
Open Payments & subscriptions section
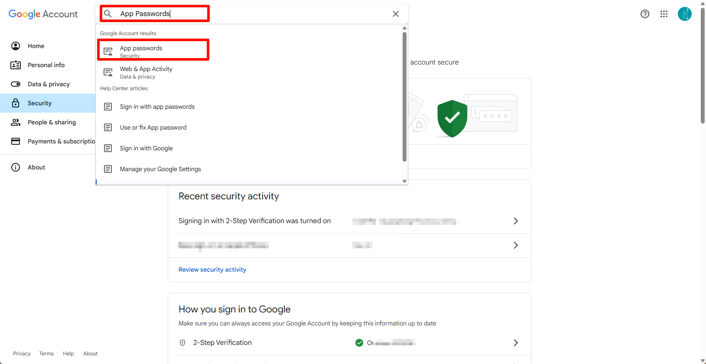click(61, 141)
